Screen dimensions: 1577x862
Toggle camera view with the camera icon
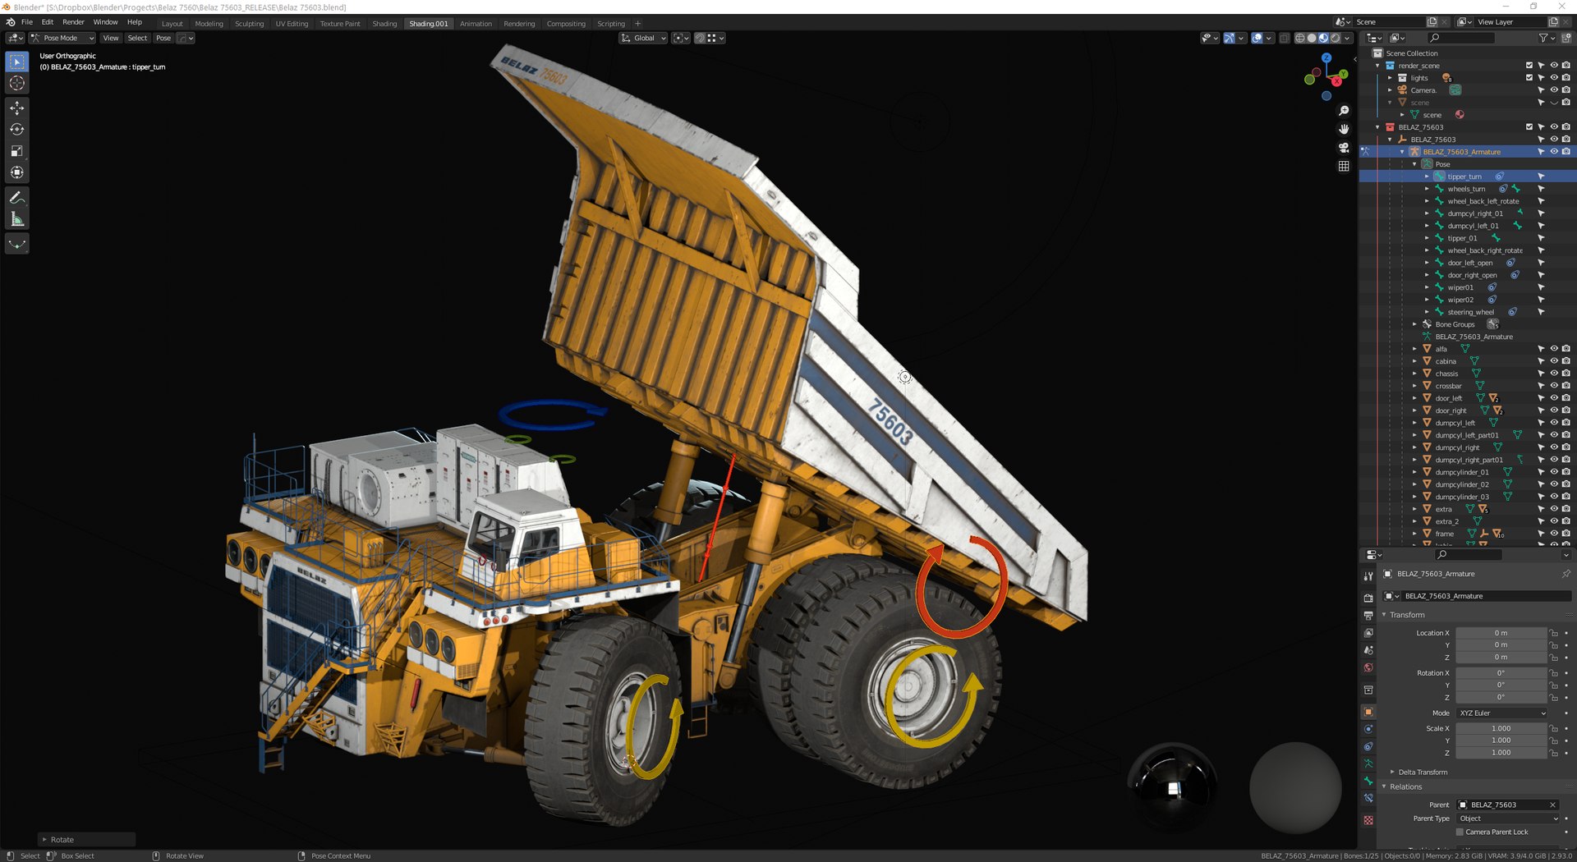click(1344, 148)
